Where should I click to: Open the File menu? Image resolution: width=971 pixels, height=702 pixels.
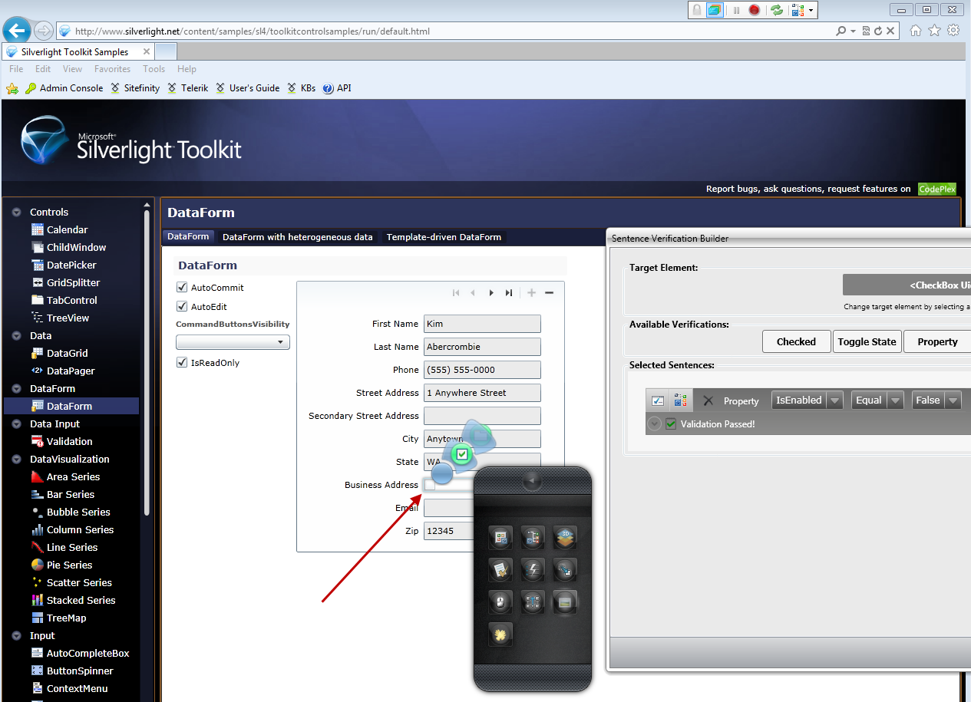click(16, 69)
